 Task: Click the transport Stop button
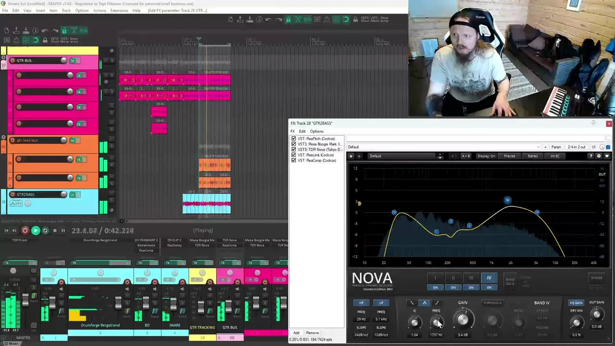coord(54,231)
